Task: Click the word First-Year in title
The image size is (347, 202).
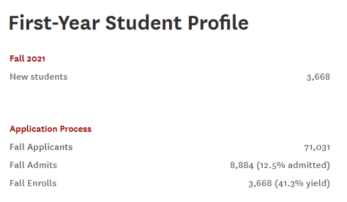Action: [54, 23]
